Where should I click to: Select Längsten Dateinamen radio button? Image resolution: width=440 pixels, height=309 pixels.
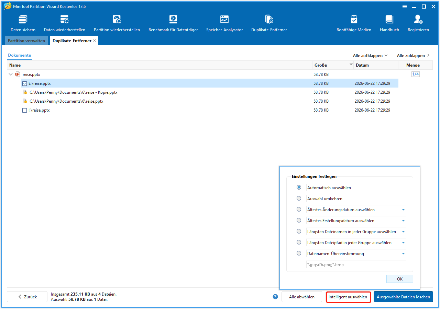pyautogui.click(x=299, y=231)
